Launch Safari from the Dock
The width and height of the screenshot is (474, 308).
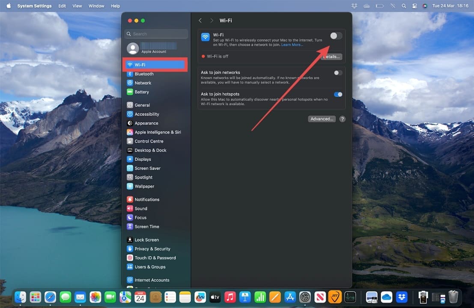tap(50, 297)
